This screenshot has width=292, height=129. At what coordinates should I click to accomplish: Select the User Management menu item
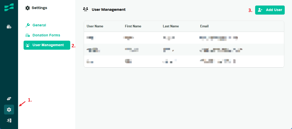click(x=47, y=45)
